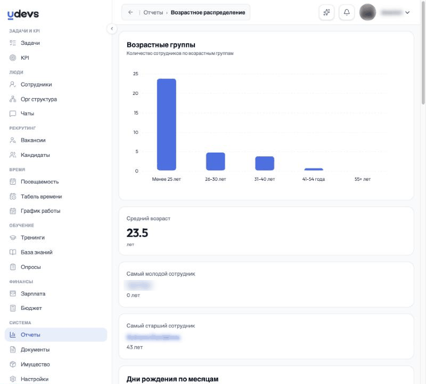Image resolution: width=426 pixels, height=384 pixels.
Task: Click the Менее 25 лет bar
Action: (167, 124)
